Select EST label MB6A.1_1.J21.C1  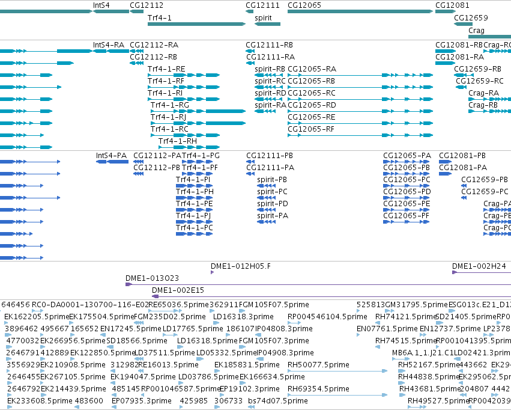[423, 353]
